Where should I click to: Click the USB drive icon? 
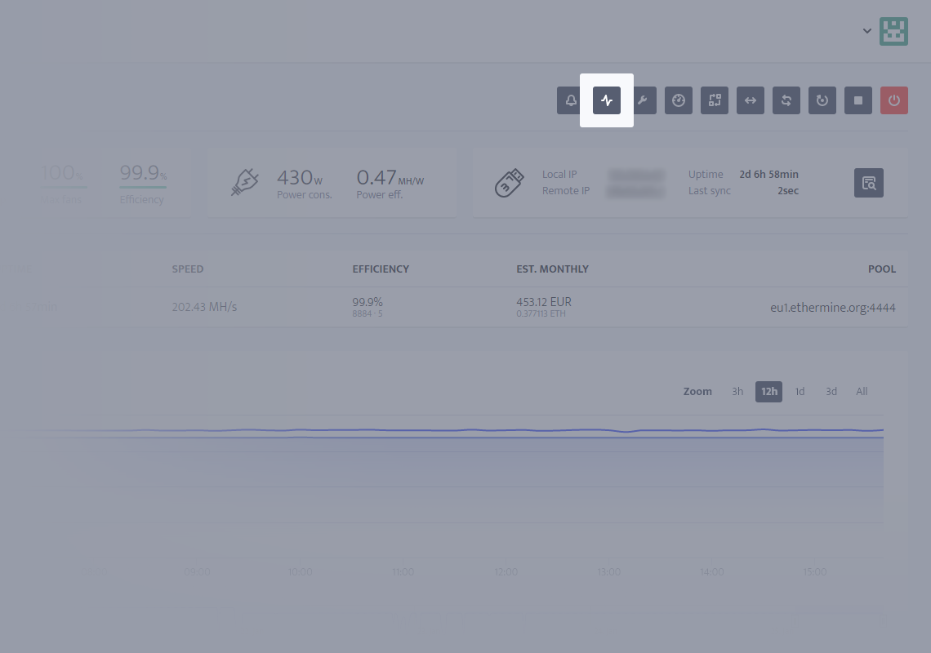(x=510, y=183)
